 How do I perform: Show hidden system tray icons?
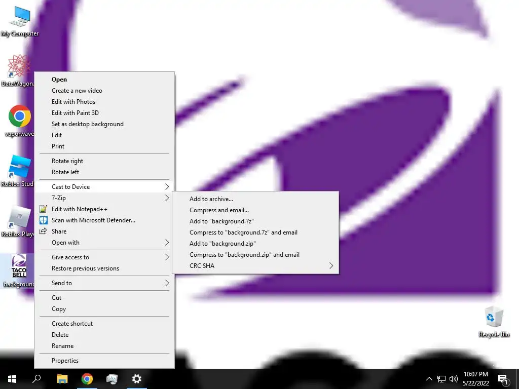click(429, 379)
